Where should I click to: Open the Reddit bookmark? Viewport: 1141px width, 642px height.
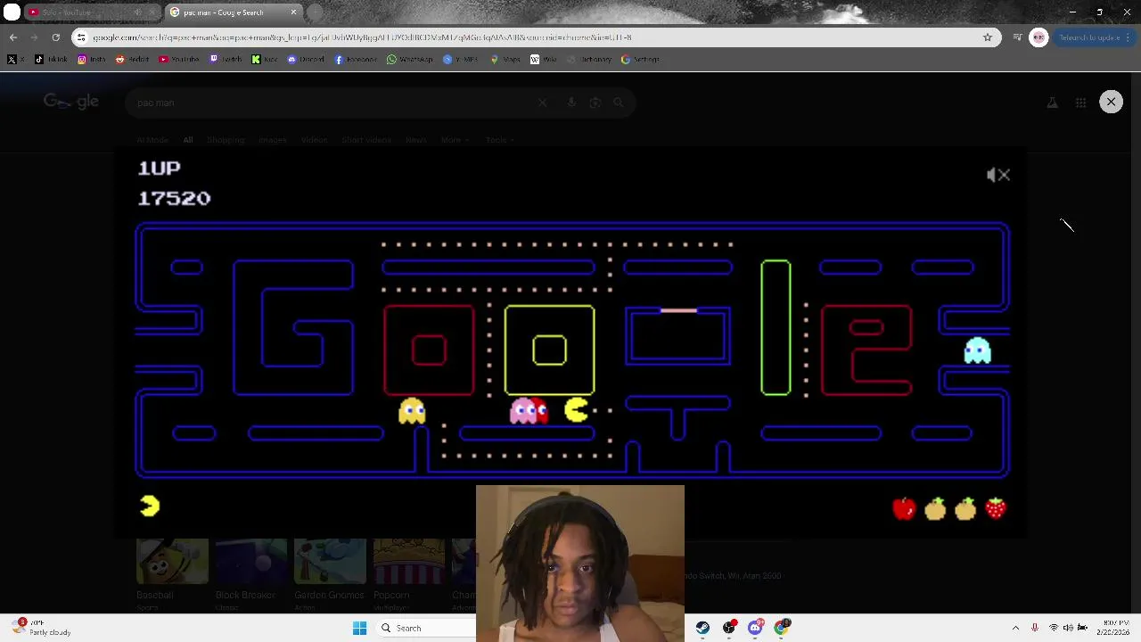point(133,60)
